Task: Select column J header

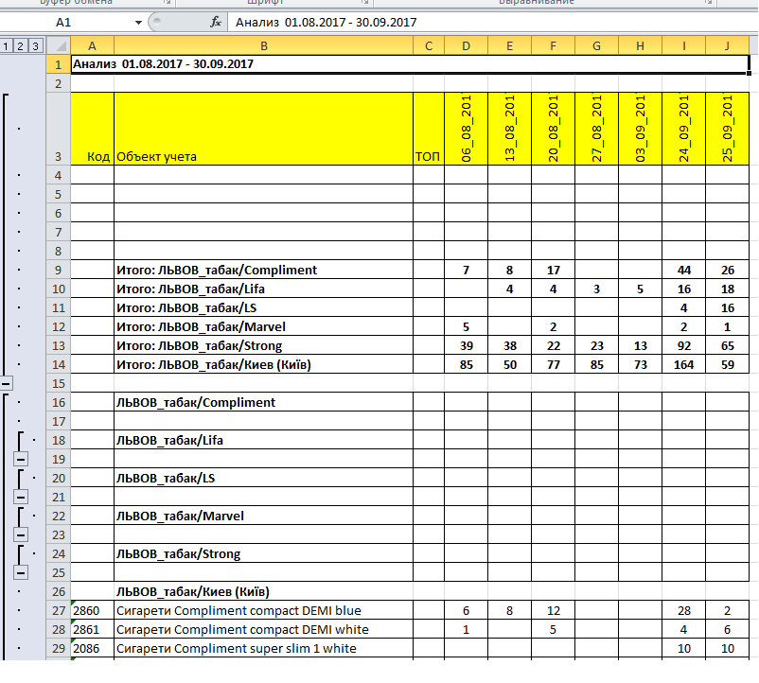Action: tap(727, 46)
